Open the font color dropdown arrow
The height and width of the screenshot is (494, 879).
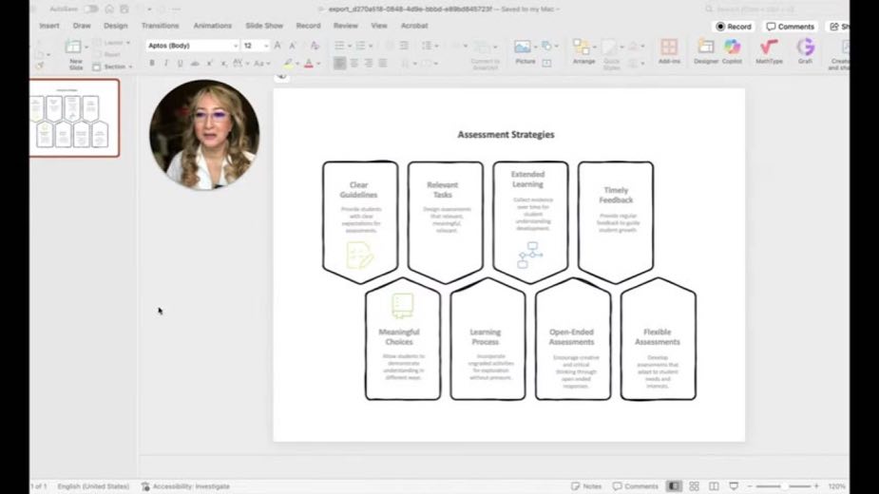click(x=318, y=64)
